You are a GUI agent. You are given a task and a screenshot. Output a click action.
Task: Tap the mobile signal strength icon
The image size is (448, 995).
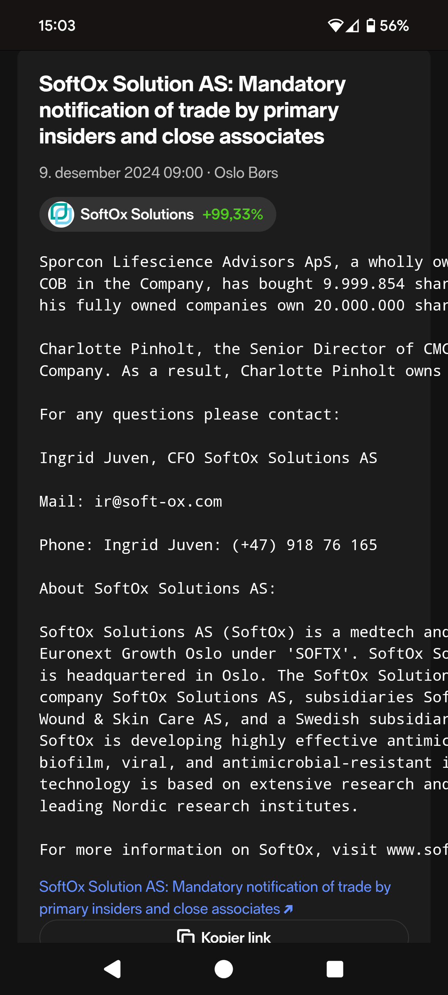352,26
